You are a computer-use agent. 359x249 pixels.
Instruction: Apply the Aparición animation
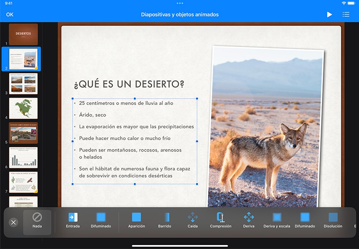click(136, 220)
